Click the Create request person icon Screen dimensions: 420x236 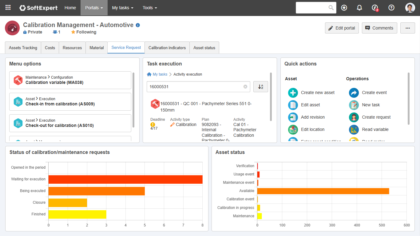[x=354, y=117]
